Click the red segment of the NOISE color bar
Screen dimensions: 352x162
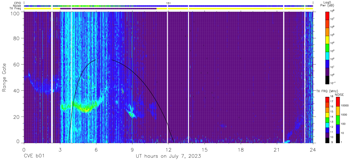point(337,102)
